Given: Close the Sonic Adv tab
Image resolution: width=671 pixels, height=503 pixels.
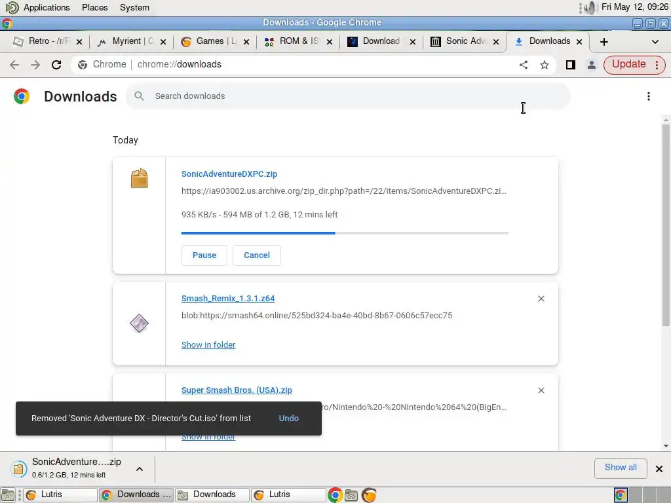Looking at the screenshot, I should [x=496, y=42].
